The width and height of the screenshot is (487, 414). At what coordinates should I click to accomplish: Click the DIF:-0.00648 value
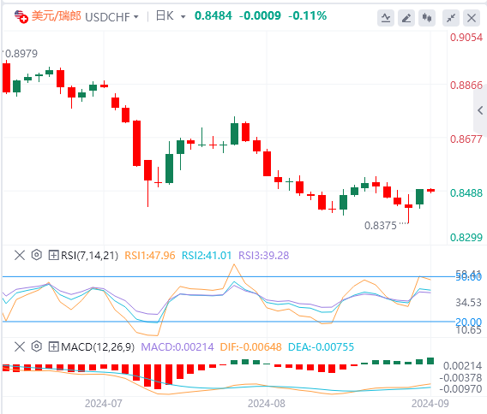[x=251, y=347]
